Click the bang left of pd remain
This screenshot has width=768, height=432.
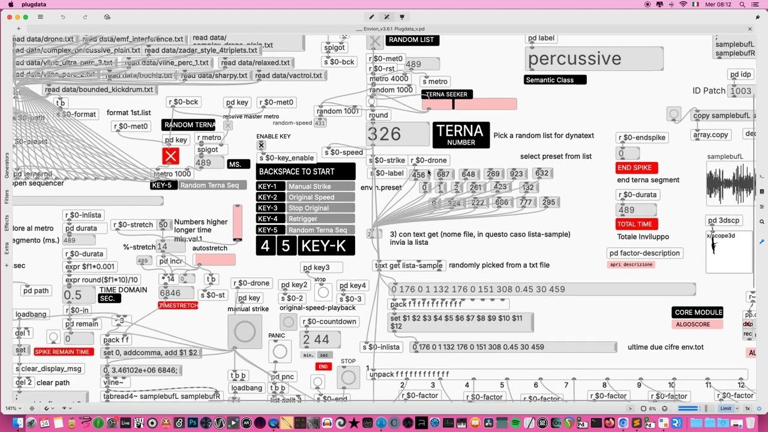click(53, 337)
